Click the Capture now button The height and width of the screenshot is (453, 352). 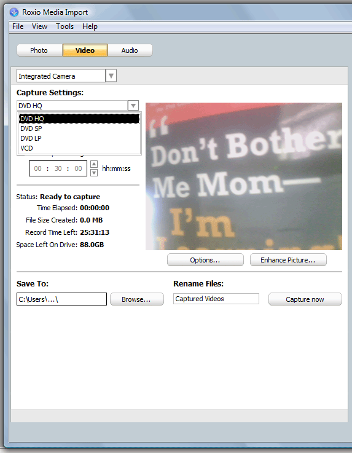coord(305,299)
